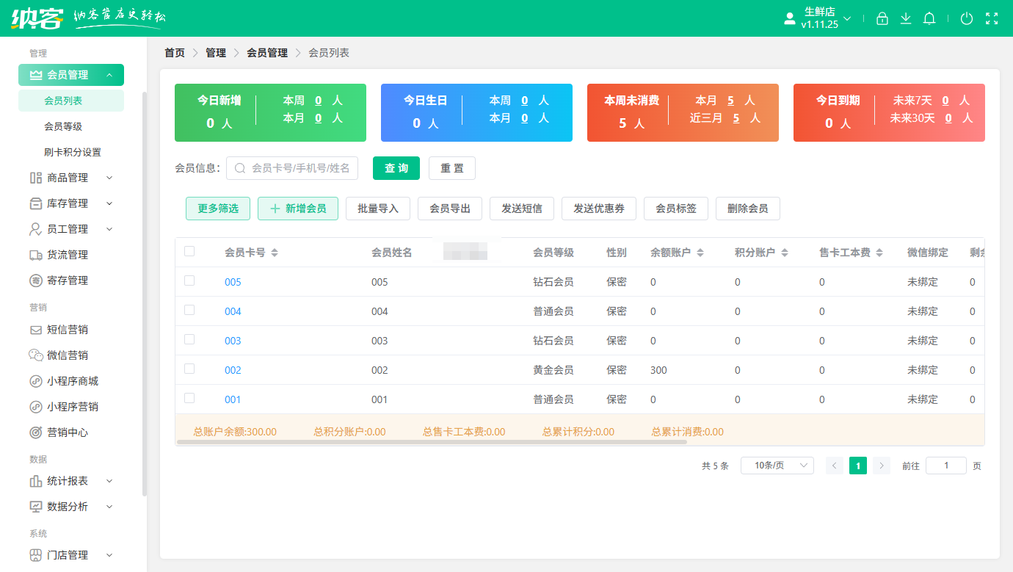This screenshot has width=1013, height=572.
Task: Open the 10条/页 page size dropdown
Action: [777, 466]
